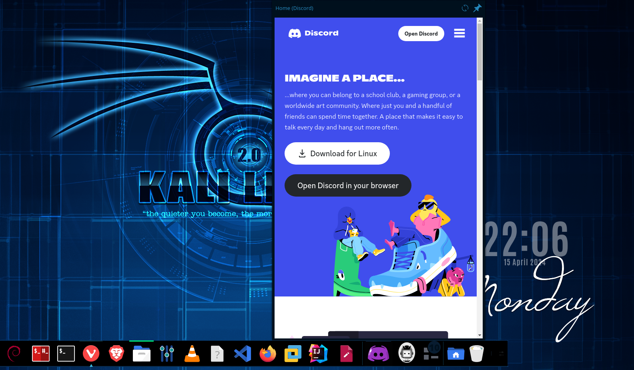Toggle the pin icon on the Discord panel
634x370 pixels.
478,8
